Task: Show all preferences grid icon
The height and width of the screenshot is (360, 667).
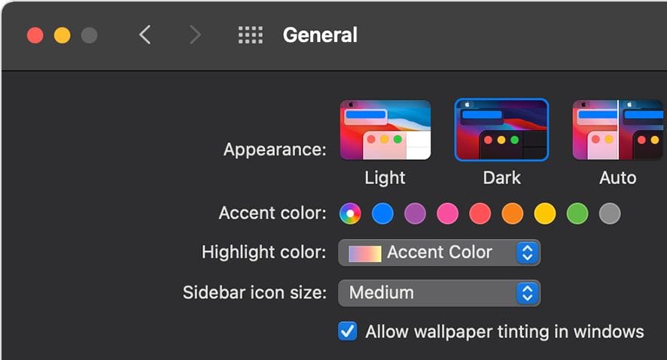Action: pyautogui.click(x=250, y=35)
